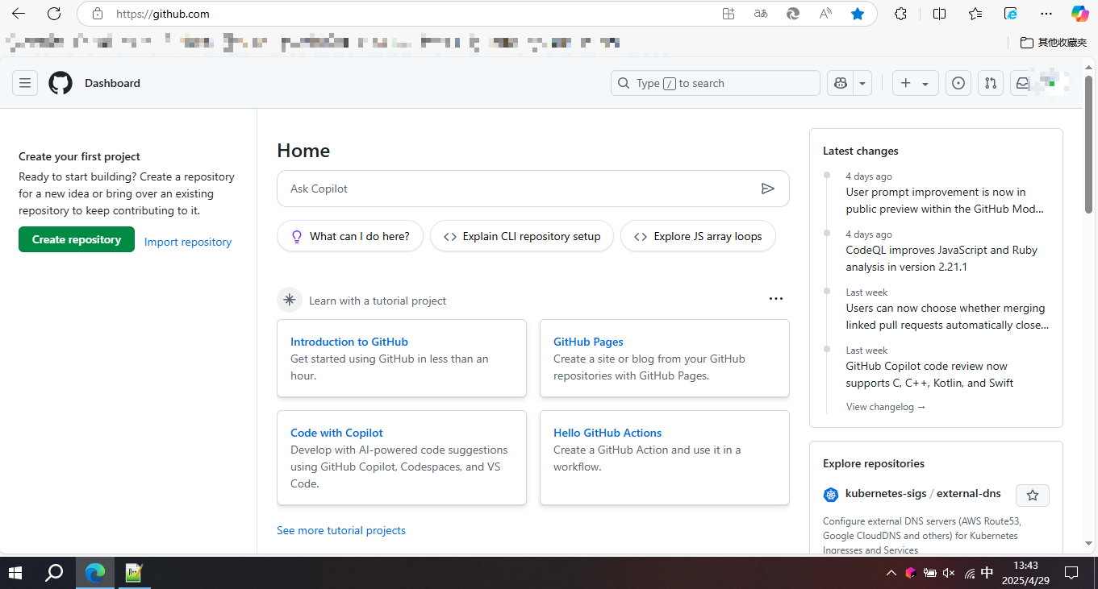The width and height of the screenshot is (1098, 589).
Task: Show hidden system tray icons chevron
Action: pos(891,573)
